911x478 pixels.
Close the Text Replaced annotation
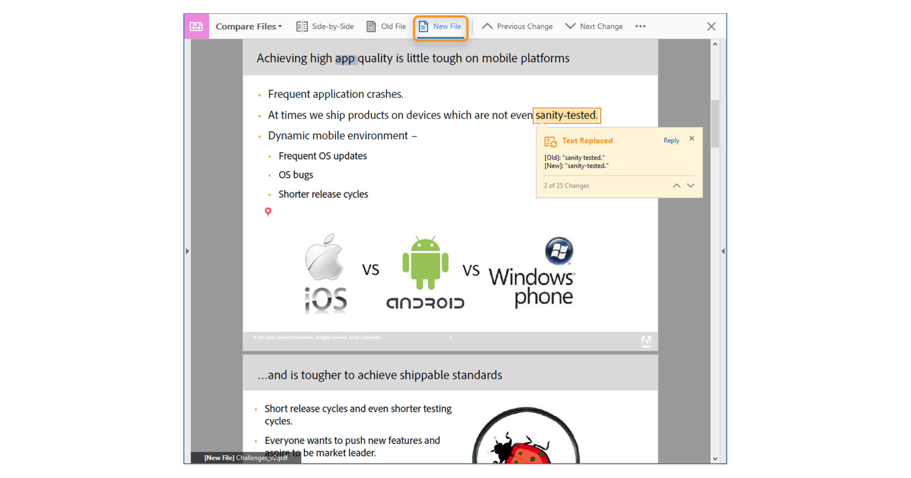coord(692,138)
